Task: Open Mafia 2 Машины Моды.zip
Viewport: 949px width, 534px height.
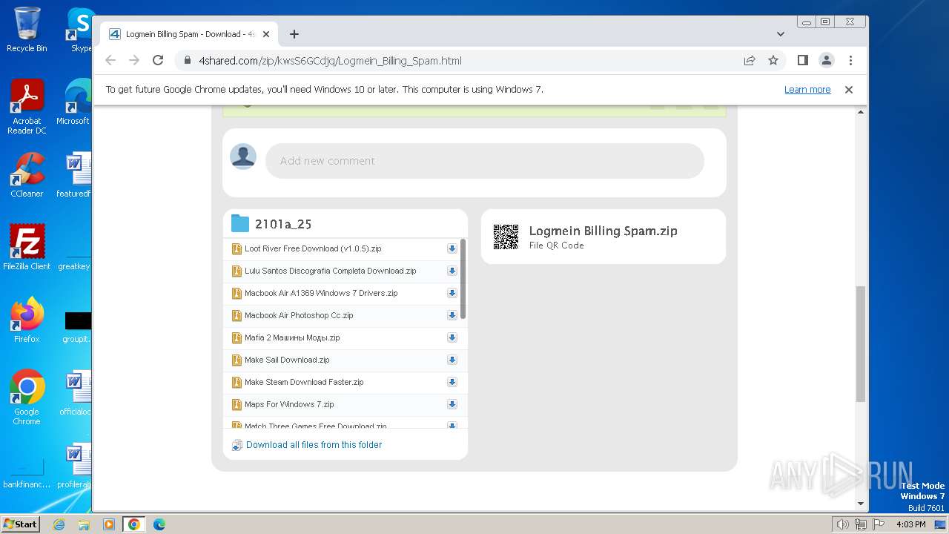Action: tap(292, 337)
